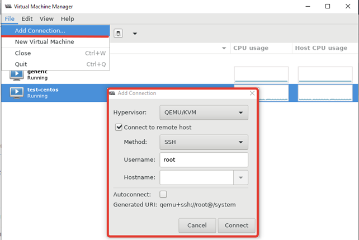This screenshot has width=359, height=240.
Task: Open the Hypervisor QEMU/KVM dropdown
Action: [x=204, y=112]
